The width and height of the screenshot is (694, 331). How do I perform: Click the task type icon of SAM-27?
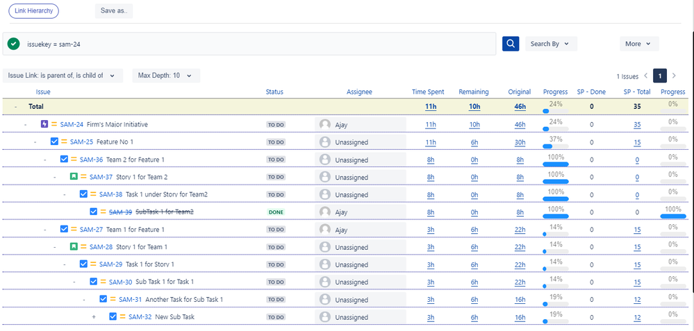point(64,229)
